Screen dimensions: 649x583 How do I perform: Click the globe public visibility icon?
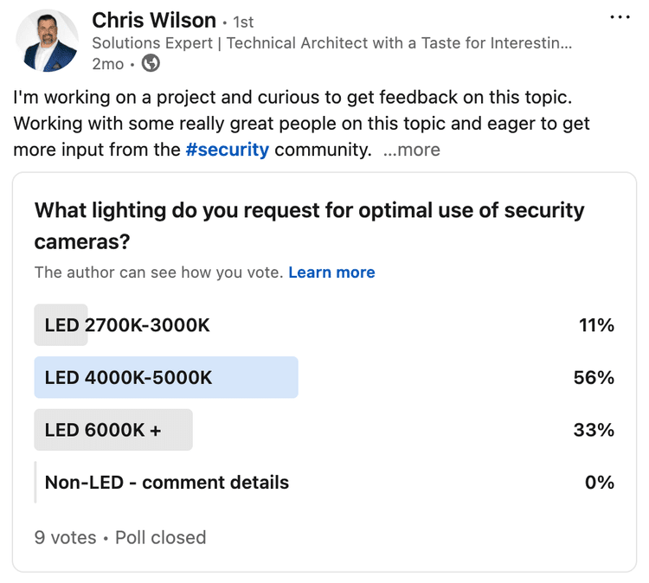[151, 64]
